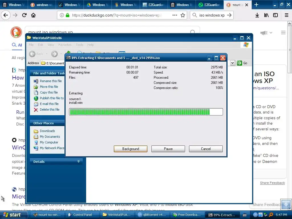Click the tray search magnifier icon

271,215
